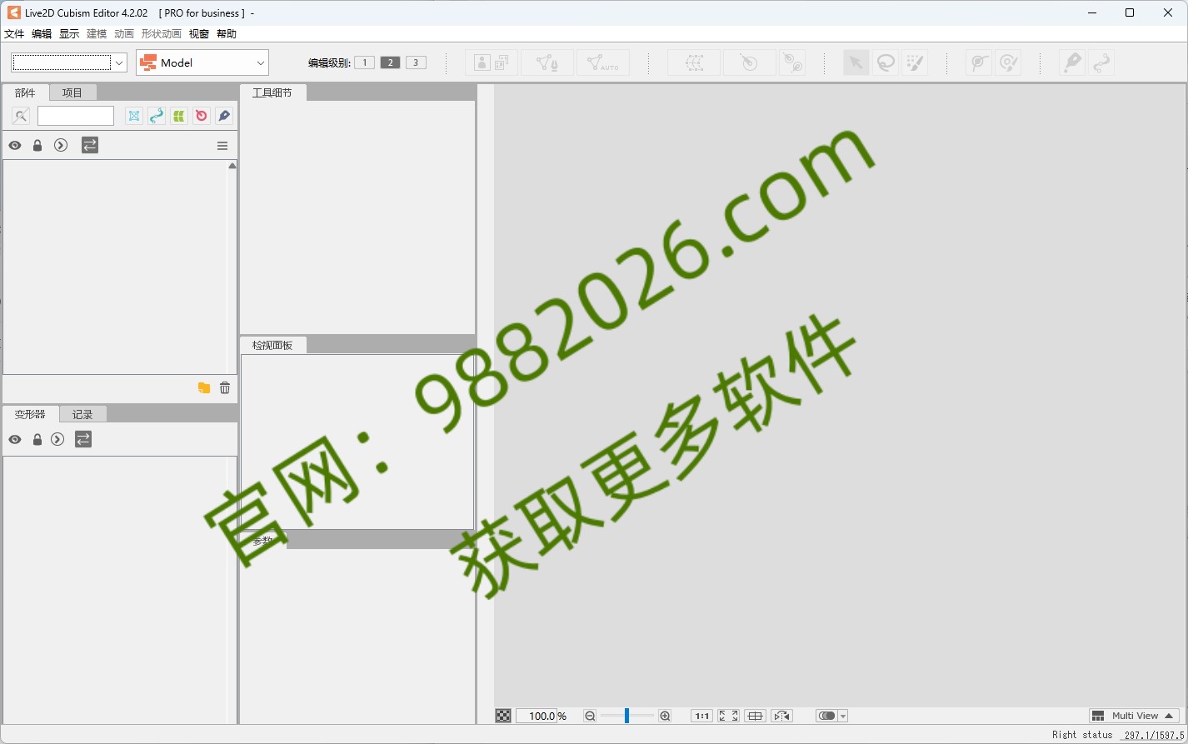Image resolution: width=1188 pixels, height=744 pixels.
Task: Click the parts search input field
Action: coord(76,116)
